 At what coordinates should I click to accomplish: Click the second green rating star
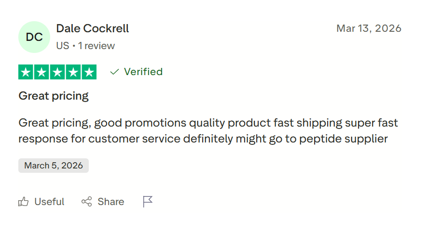pos(42,72)
